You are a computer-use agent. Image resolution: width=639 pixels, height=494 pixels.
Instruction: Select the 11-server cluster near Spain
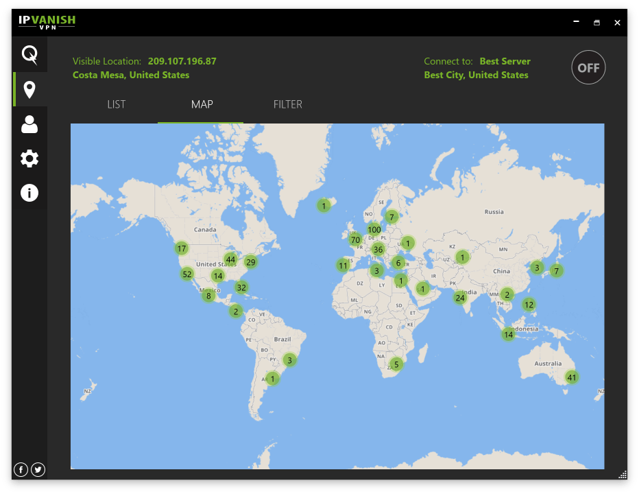coord(343,266)
